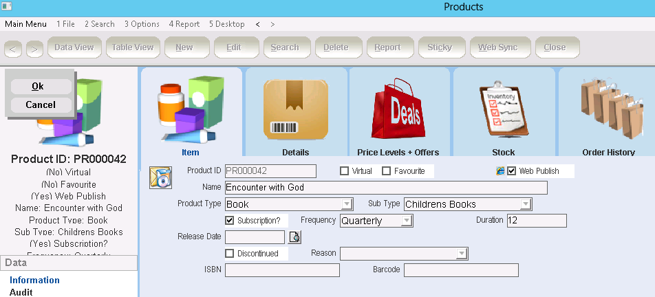Open the Frequency dropdown
Viewport: 655px width, 297px height.
pos(407,221)
